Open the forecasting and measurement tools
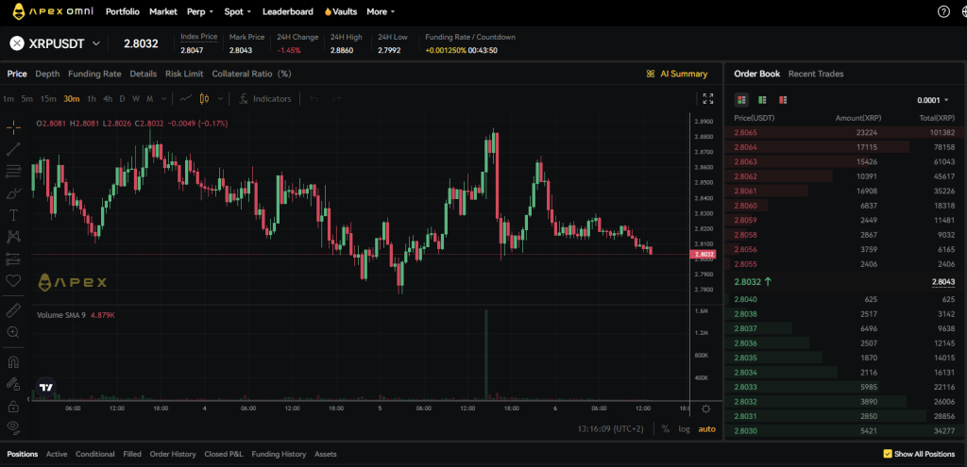 (x=13, y=259)
